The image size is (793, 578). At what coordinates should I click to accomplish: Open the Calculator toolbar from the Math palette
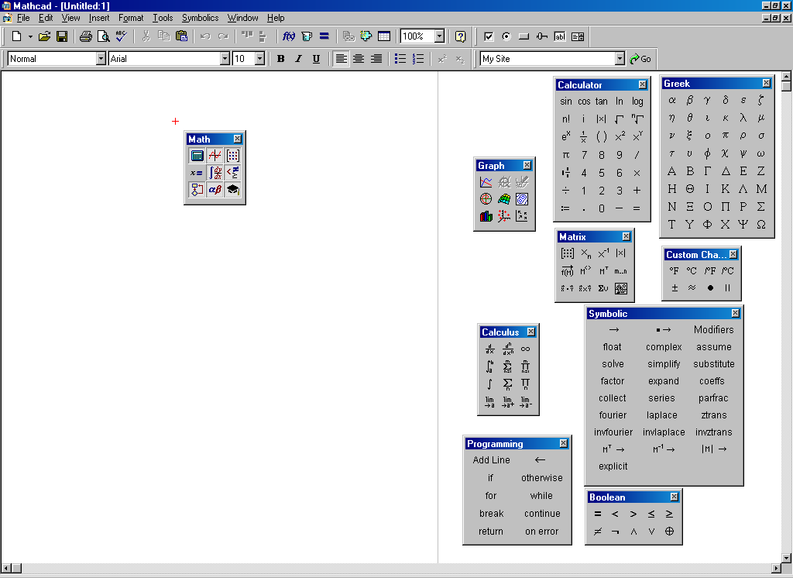(x=197, y=156)
